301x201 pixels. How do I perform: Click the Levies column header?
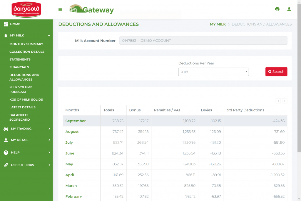[x=206, y=110]
